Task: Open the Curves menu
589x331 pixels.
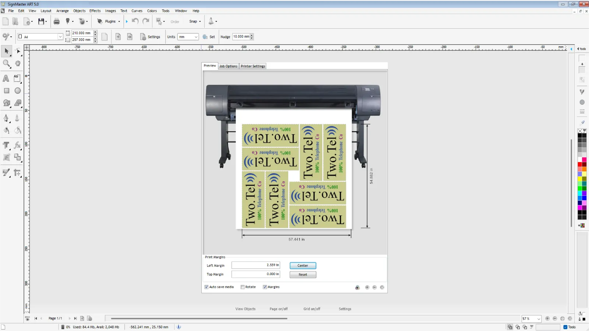Action: pos(137,11)
